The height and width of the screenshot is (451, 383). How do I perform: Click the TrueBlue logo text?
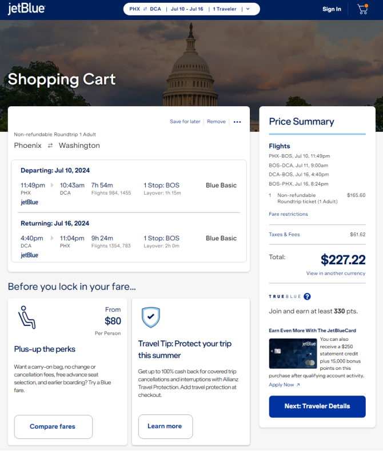coord(285,296)
